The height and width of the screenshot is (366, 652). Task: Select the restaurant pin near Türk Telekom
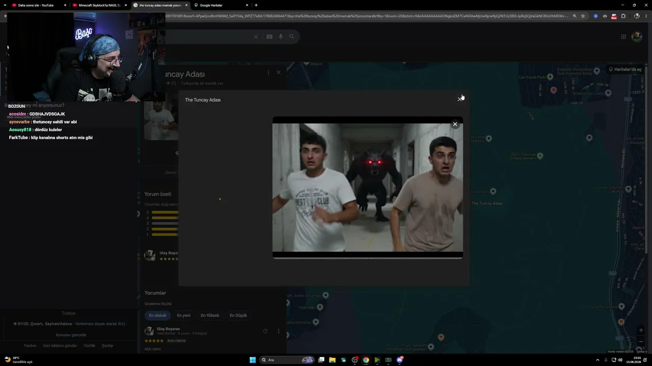pos(441,337)
